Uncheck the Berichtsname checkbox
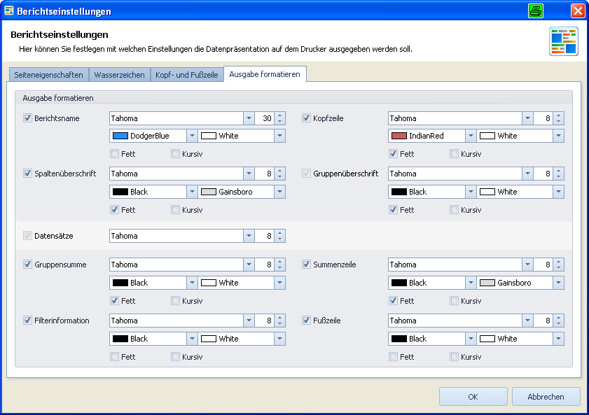The height and width of the screenshot is (415, 589). [x=27, y=118]
